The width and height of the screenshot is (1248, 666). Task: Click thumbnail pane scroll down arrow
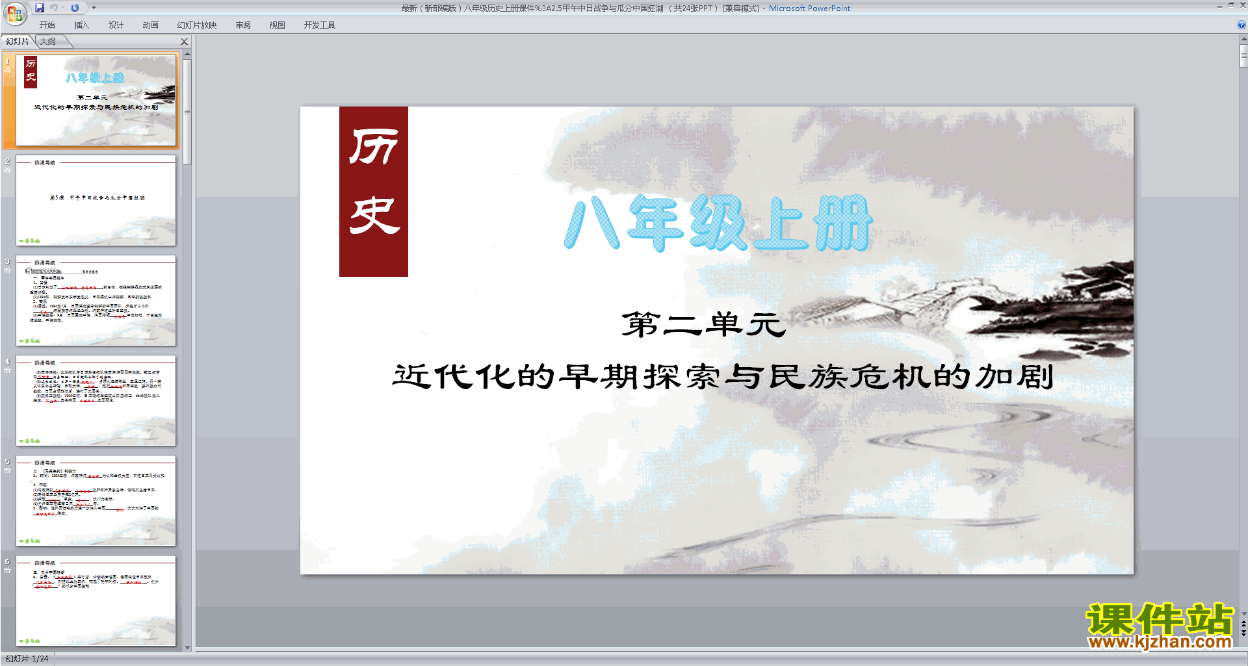(187, 647)
